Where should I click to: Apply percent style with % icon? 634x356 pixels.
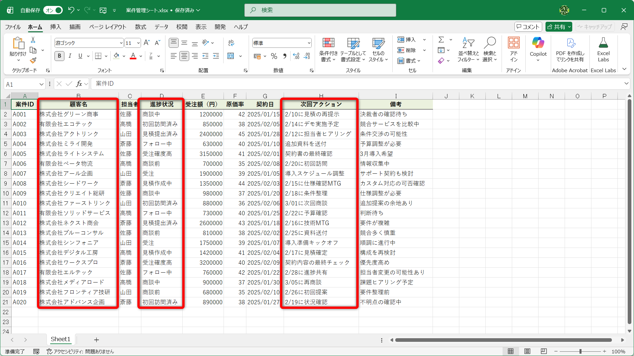point(274,56)
